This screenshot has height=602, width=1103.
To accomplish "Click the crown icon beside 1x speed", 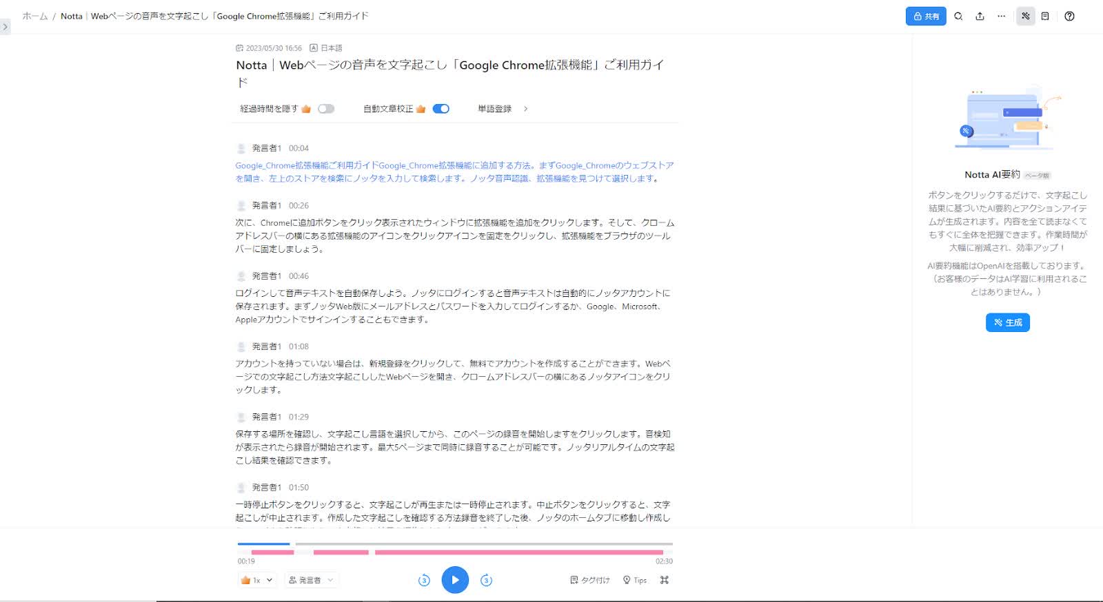I will pyautogui.click(x=245, y=580).
